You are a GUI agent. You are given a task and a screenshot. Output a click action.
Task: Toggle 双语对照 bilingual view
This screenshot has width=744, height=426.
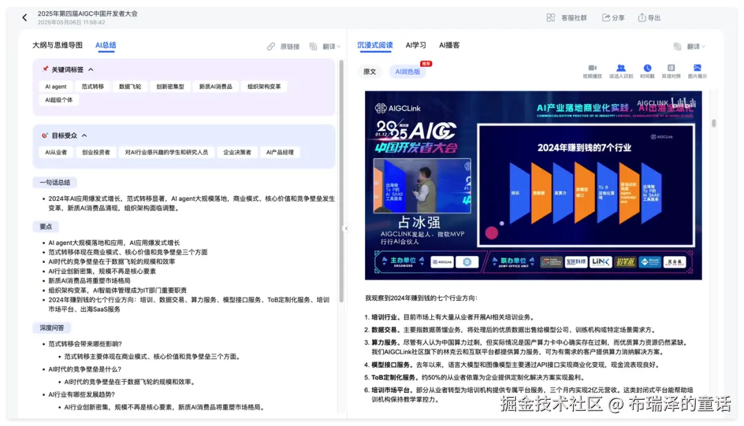[671, 71]
